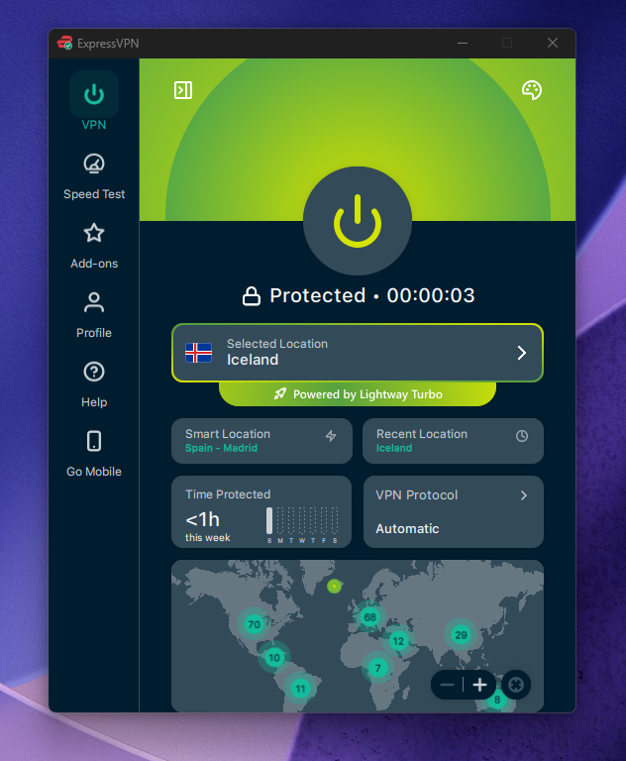Click the Sunday bar in weekly chart

[x=269, y=521]
